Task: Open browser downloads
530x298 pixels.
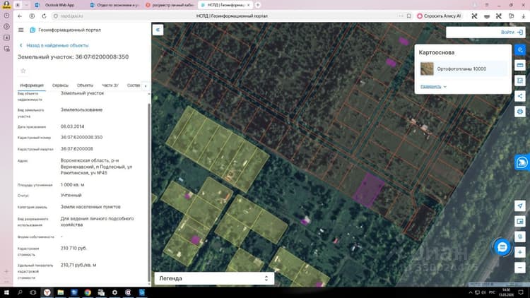Action: coord(523,16)
